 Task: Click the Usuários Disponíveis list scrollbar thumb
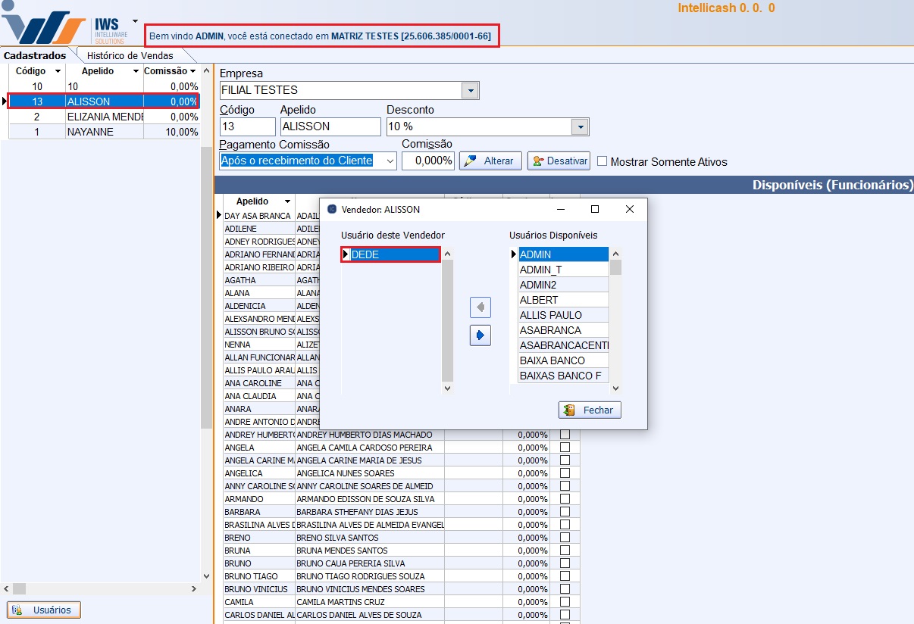pos(616,267)
